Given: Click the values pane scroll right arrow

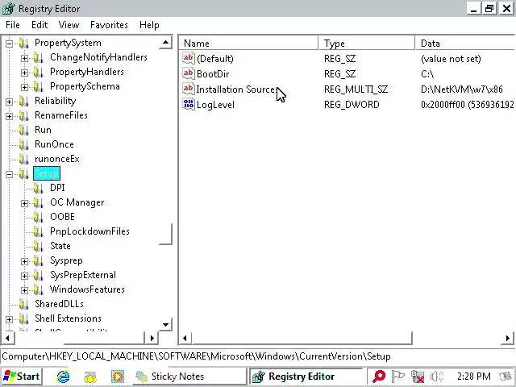Looking at the screenshot, I should coord(507,338).
